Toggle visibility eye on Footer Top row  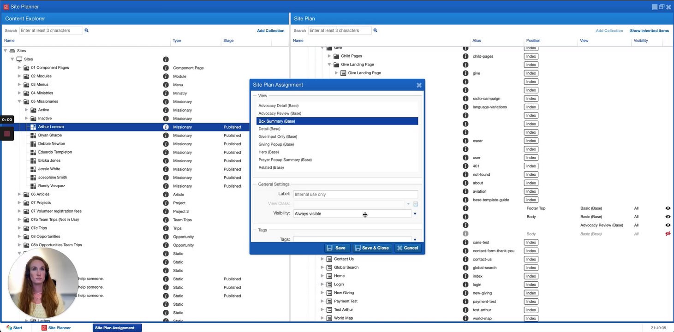tap(668, 208)
